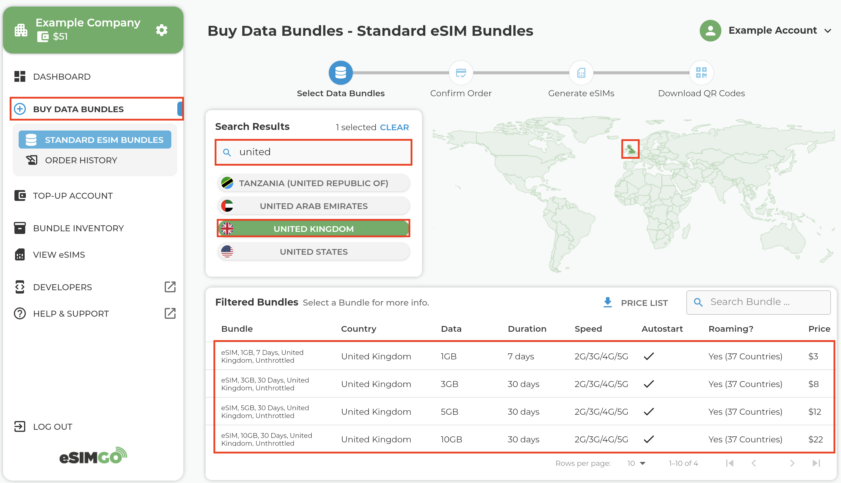Jump to last page of bundles
Viewport: 841px width, 483px height.
pyautogui.click(x=816, y=463)
